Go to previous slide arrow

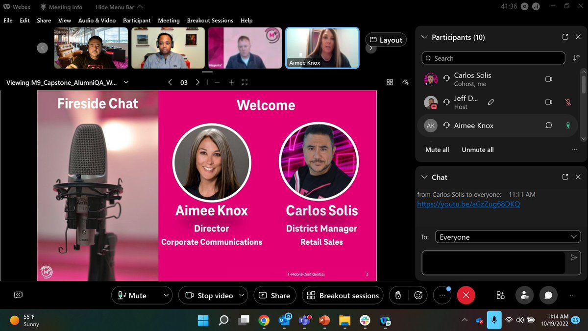170,82
